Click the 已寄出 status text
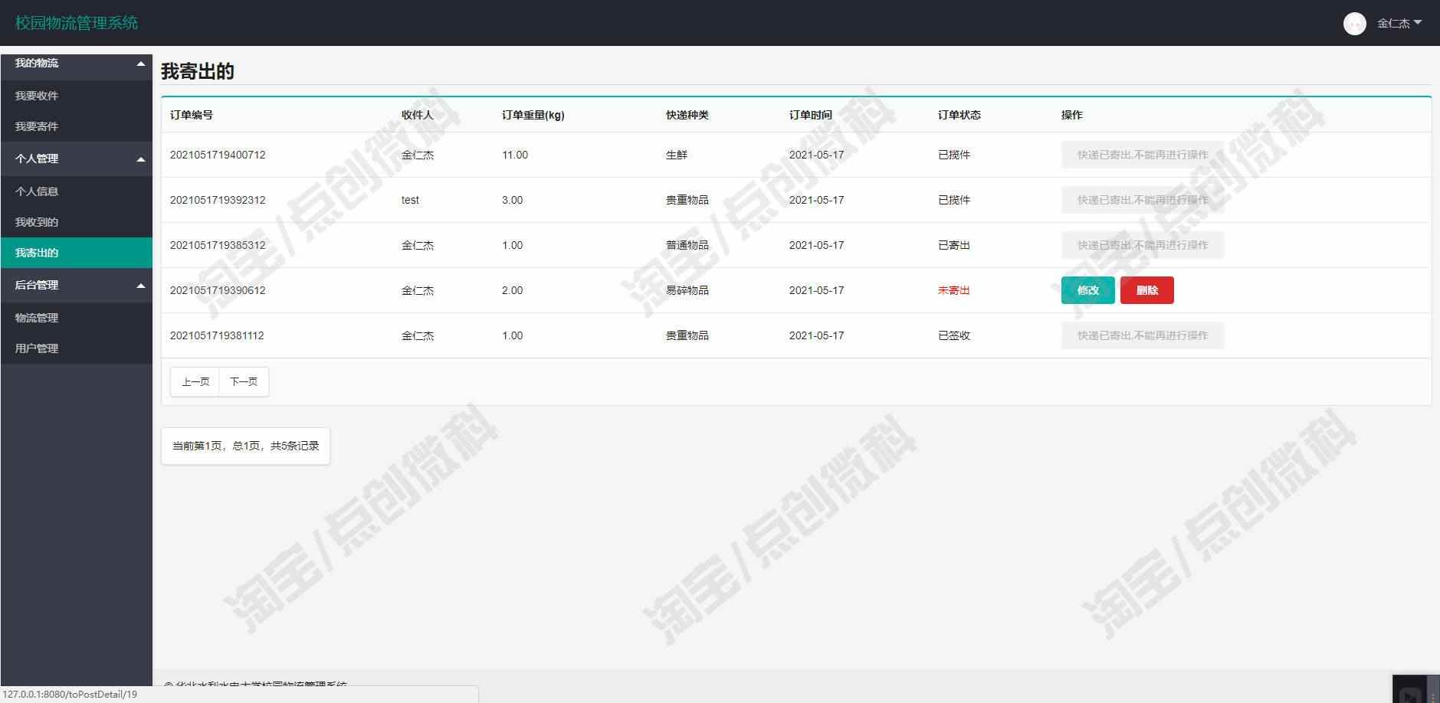 click(x=954, y=245)
